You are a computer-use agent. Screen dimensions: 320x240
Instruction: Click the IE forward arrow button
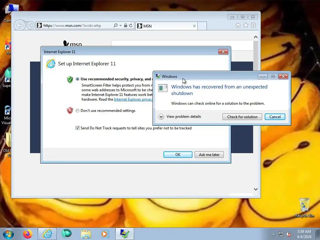(30, 26)
